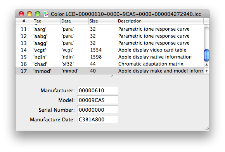Image resolution: width=225 pixels, height=152 pixels.
Task: Click the split view divider handle
Action: tap(112, 76)
